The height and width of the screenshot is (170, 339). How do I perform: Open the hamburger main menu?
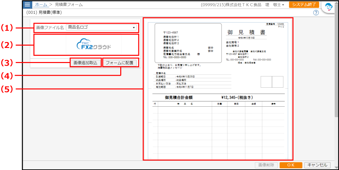[x=28, y=5]
